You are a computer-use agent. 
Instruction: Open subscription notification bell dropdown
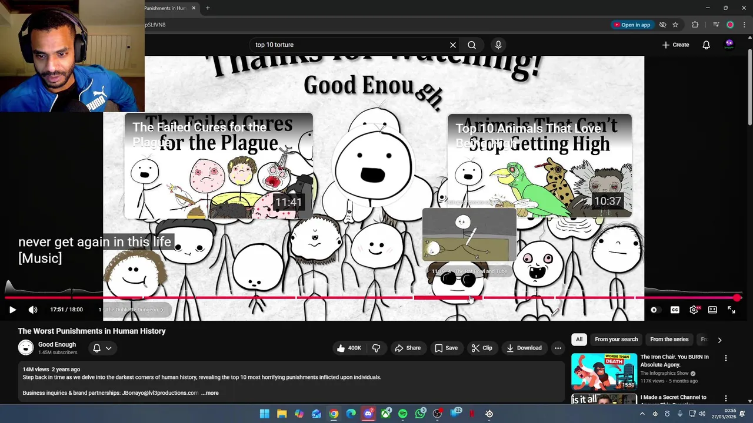click(x=102, y=348)
